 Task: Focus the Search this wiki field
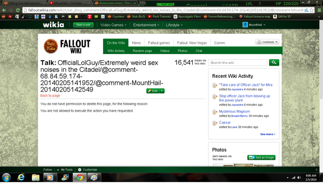click(238, 63)
